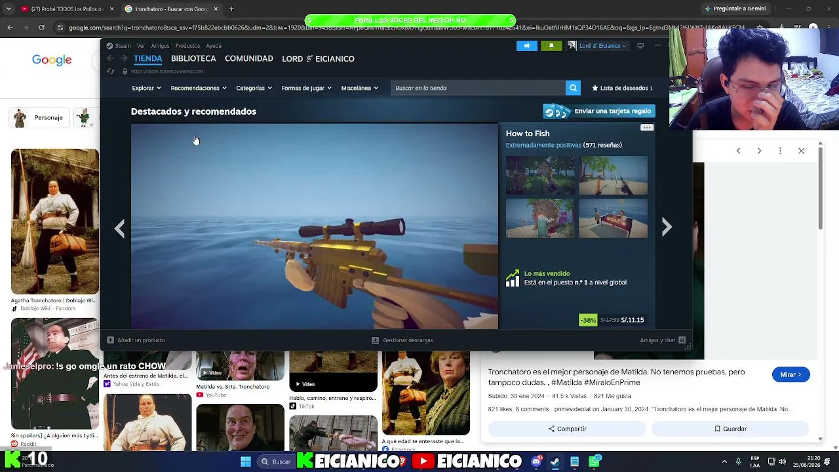Show next image in Google preview panel

pyautogui.click(x=759, y=151)
